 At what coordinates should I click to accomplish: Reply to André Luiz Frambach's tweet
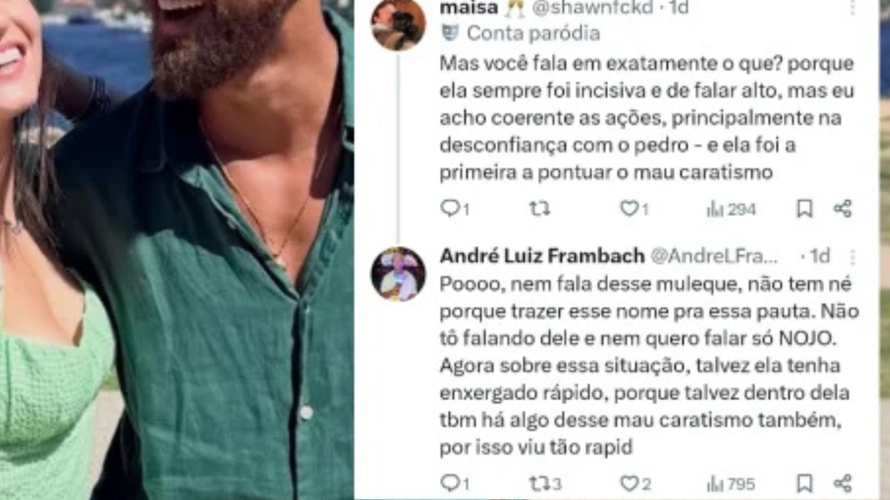tap(455, 484)
